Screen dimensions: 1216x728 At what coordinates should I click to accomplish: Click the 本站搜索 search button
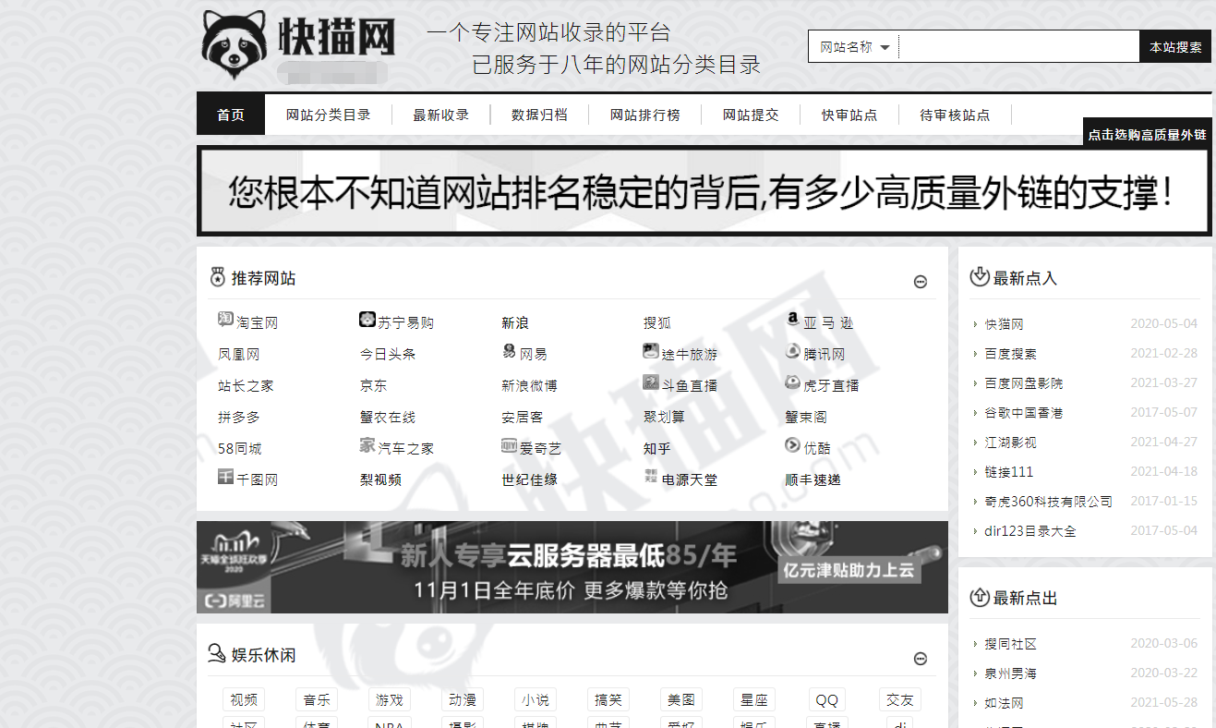(1175, 47)
